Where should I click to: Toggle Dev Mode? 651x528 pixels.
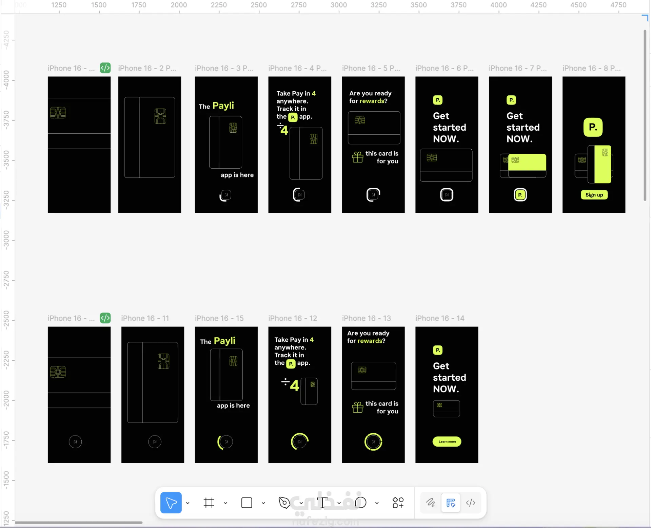click(471, 503)
